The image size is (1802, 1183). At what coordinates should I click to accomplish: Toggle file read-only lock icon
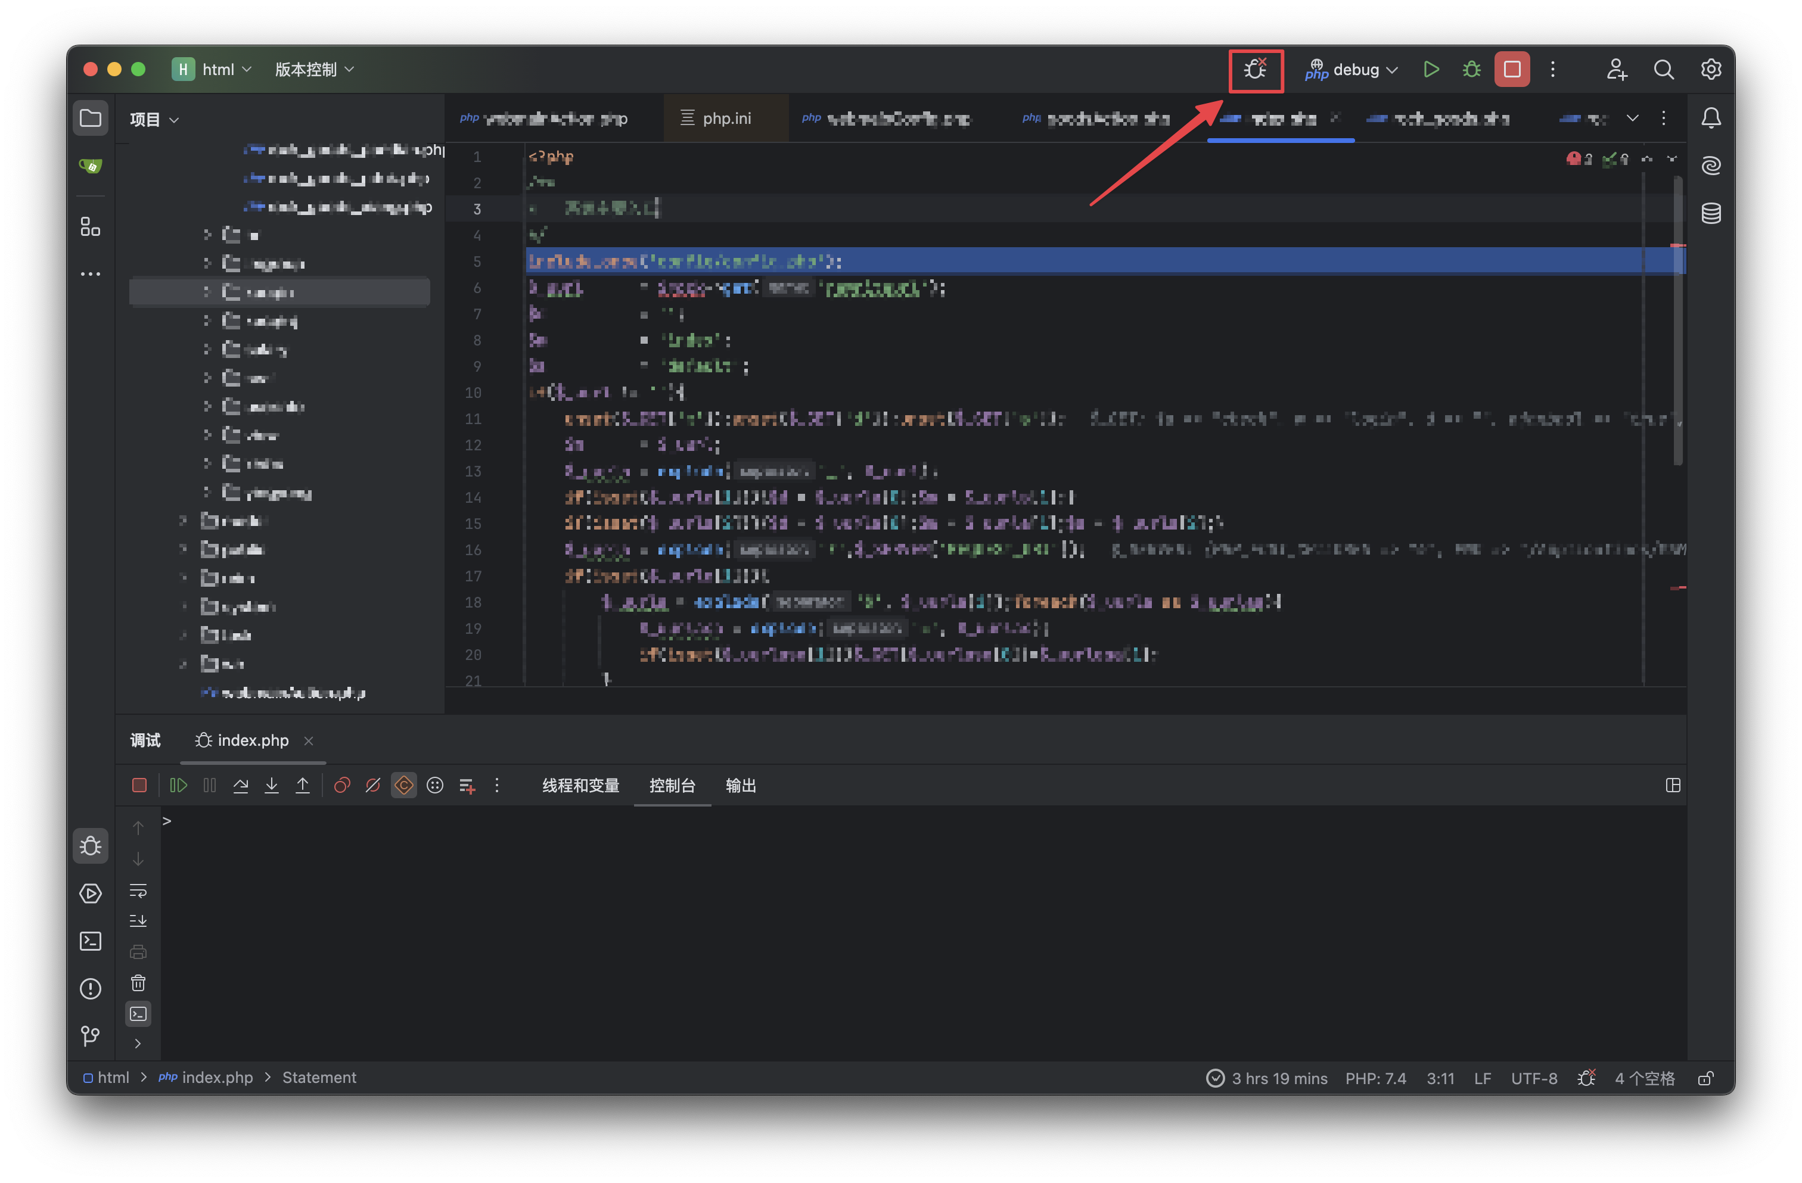tap(1705, 1079)
